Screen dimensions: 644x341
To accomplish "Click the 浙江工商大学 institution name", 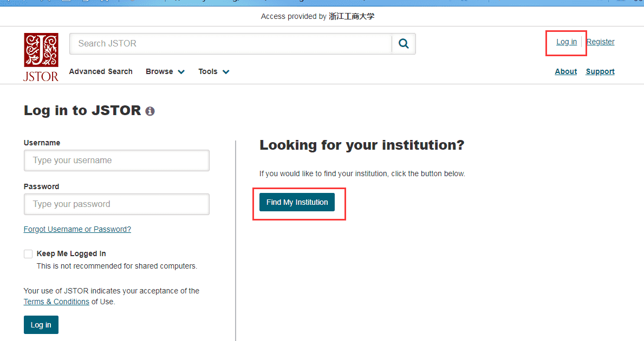I will [351, 16].
